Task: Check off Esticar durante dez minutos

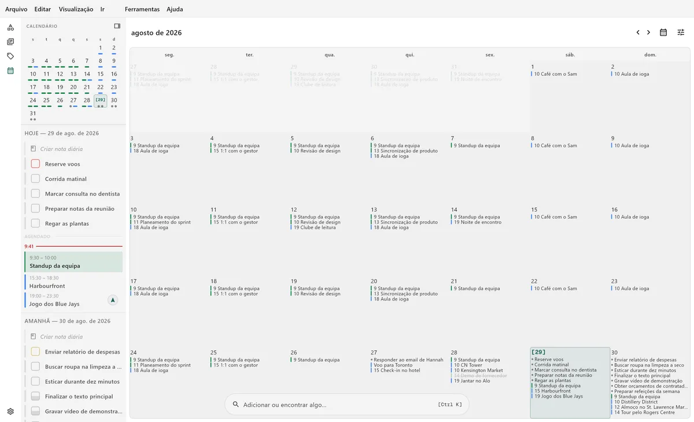Action: 35,381
